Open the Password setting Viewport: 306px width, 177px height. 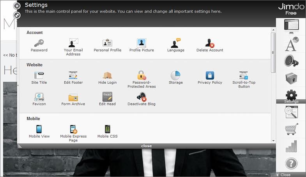pyautogui.click(x=39, y=45)
